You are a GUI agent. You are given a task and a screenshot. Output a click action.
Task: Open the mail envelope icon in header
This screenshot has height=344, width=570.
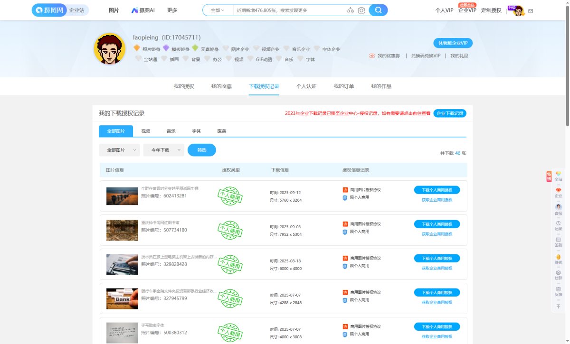click(531, 11)
